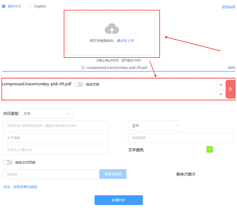Enable the 指定水印页数 switch
This screenshot has width=237, height=211.
[8, 162]
